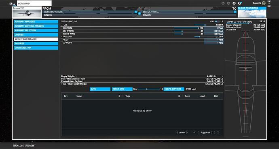Toggle fuel display between GAL and LB
Image resolution: width=279 pixels, height=149 pixels.
coord(217,21)
